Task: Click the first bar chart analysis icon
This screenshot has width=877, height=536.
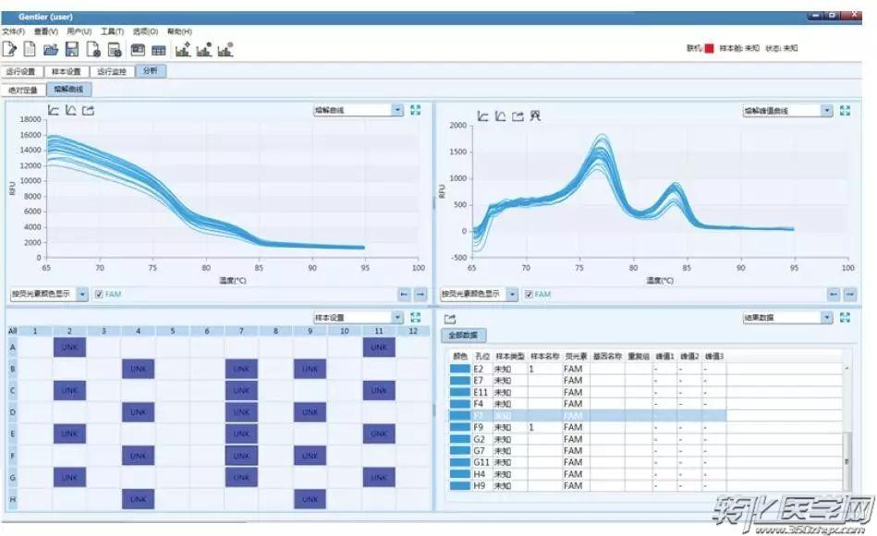Action: click(183, 50)
